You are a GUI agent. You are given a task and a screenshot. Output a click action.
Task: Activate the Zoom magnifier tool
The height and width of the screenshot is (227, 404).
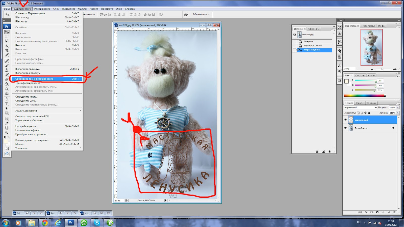pyautogui.click(x=7, y=132)
